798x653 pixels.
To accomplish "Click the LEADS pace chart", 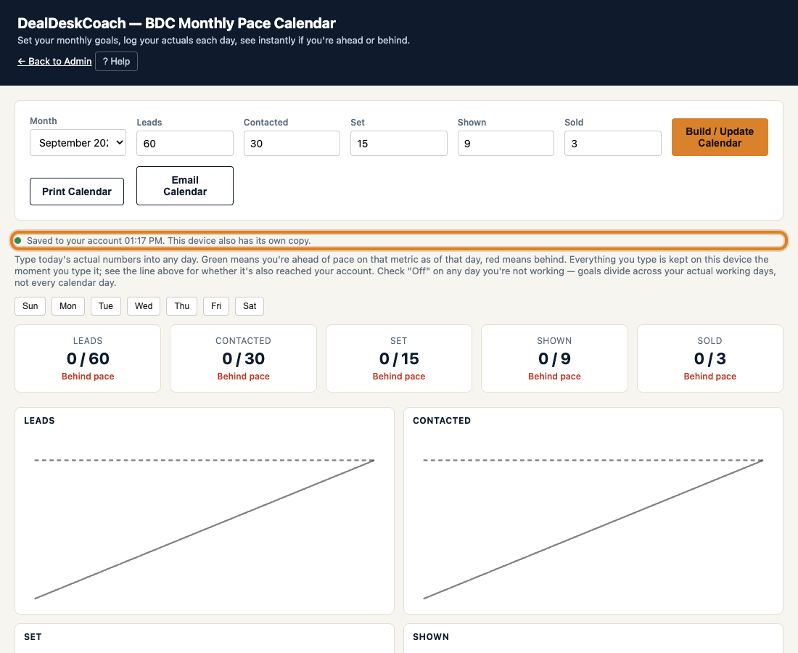I will point(205,511).
